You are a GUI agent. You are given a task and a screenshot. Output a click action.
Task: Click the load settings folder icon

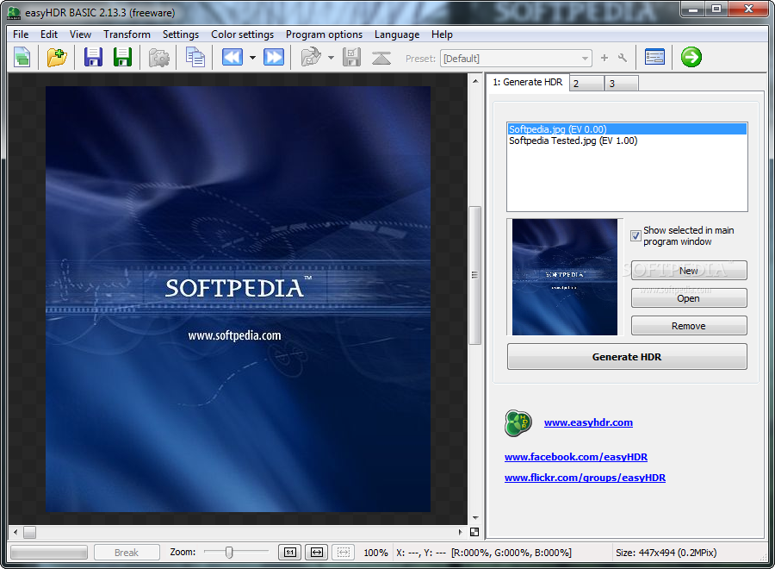click(x=312, y=58)
